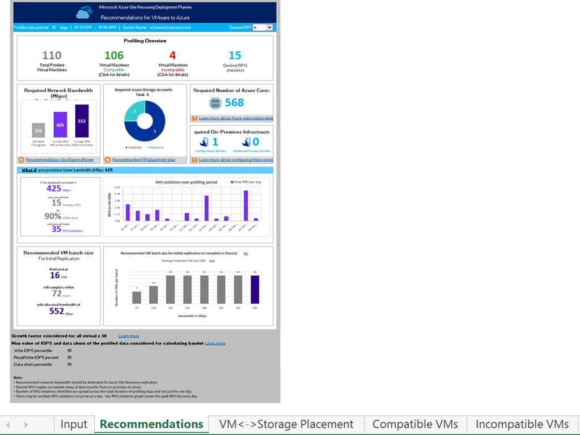Open the VM<->Storage Placement sheet tab
The image size is (580, 435).
[x=286, y=424]
